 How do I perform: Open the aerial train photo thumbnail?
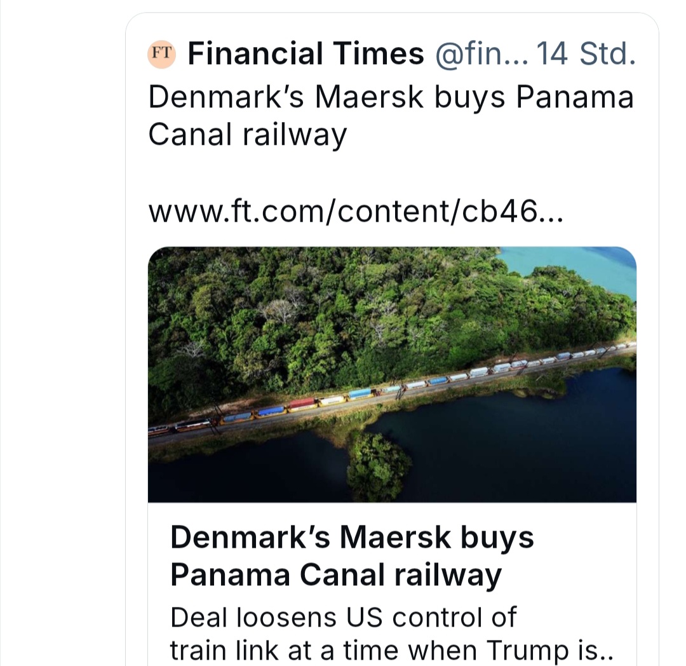tap(392, 374)
